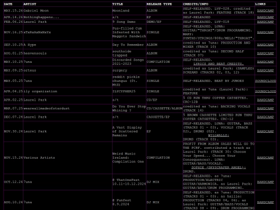Select the artist orteus
The image size is (280, 210).
click(30, 71)
